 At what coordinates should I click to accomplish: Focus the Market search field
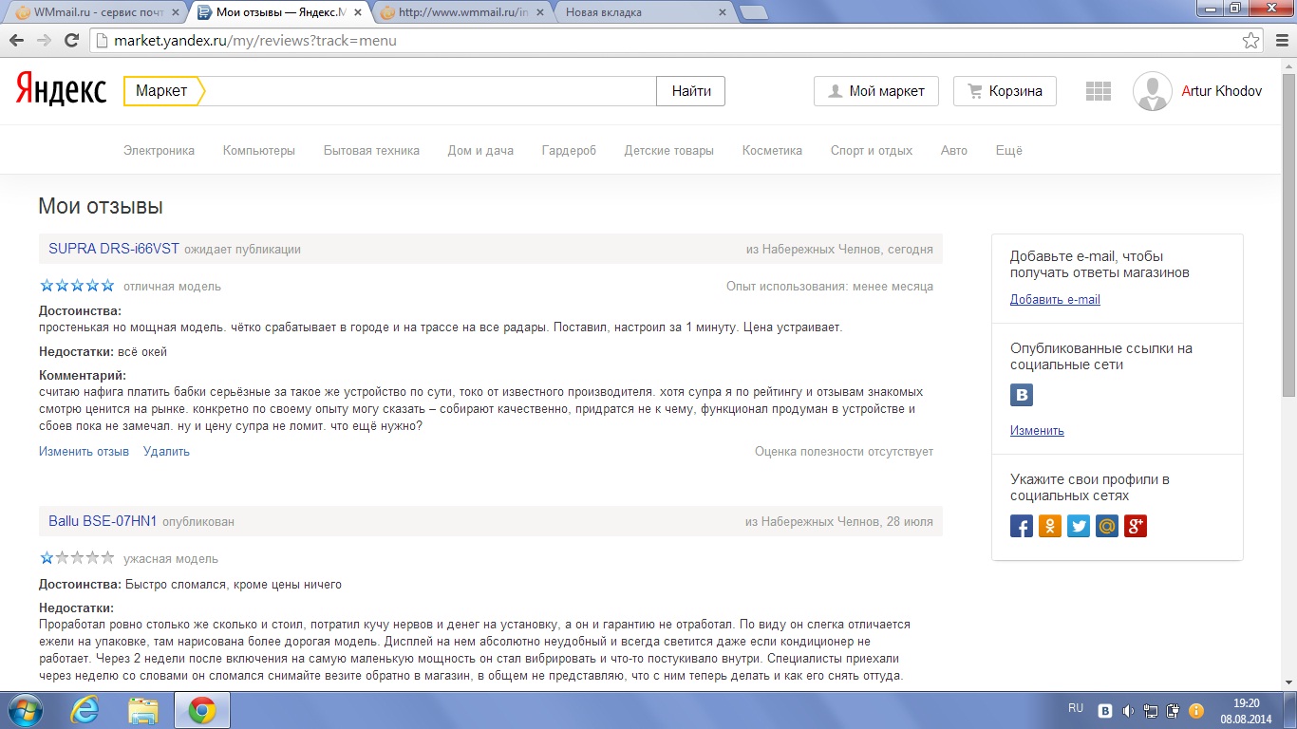pos(430,91)
